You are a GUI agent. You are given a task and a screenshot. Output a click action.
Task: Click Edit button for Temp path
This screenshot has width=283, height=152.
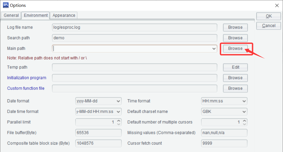coord(235,67)
